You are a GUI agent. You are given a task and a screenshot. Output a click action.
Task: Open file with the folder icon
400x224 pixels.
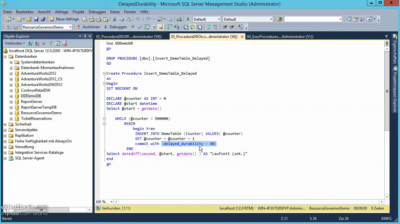pos(29,19)
